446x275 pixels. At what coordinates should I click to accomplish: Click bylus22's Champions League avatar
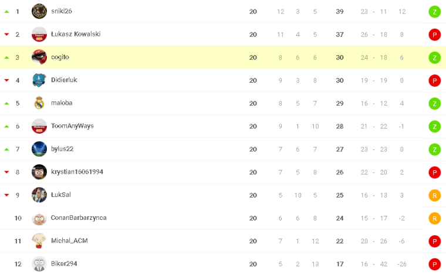click(39, 149)
